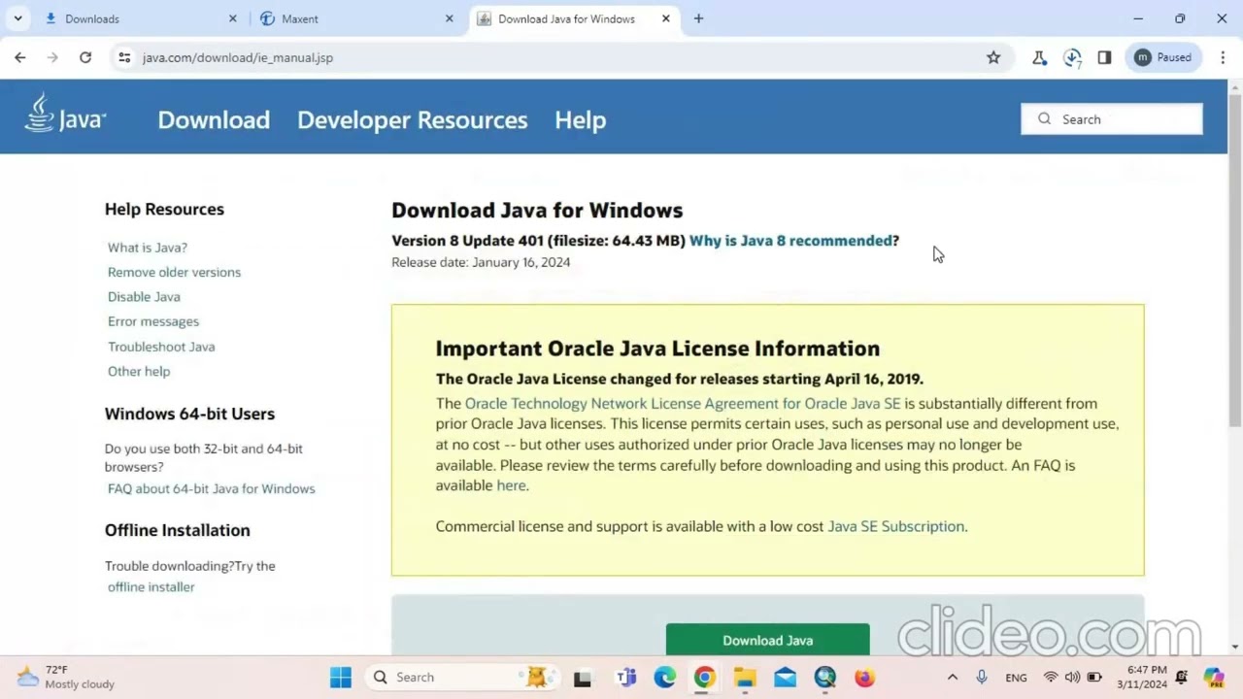The image size is (1243, 699).
Task: Click the site information icon in address bar
Action: tap(124, 57)
